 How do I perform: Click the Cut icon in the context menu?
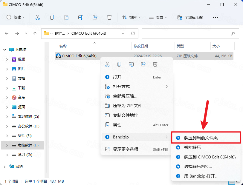(x=107, y=64)
